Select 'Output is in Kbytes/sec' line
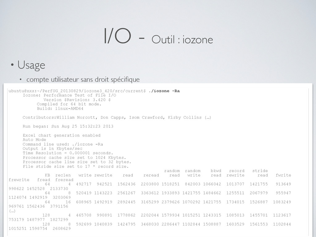 [x=52, y=149]
